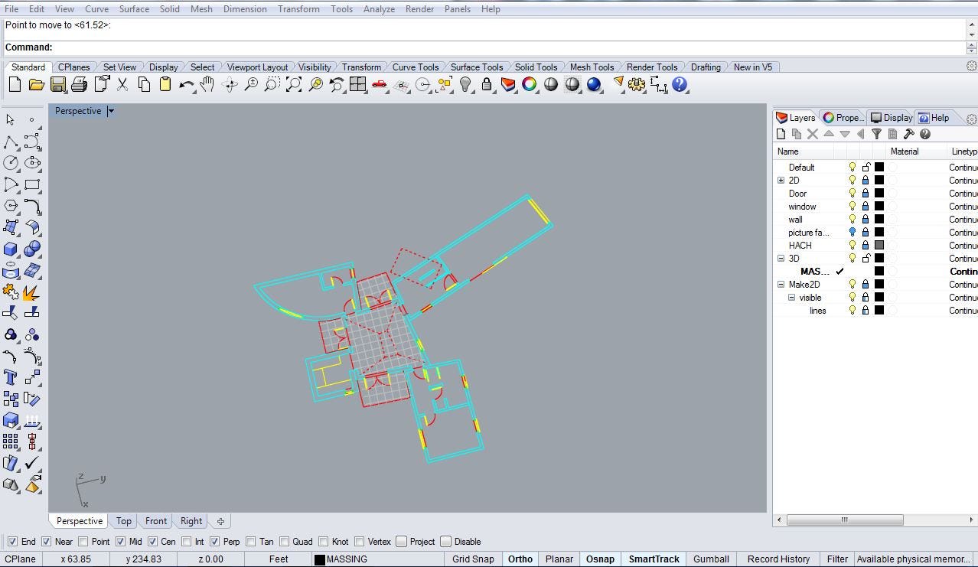Toggle the Grid Snap status button
This screenshot has height=567, width=978.
473,559
